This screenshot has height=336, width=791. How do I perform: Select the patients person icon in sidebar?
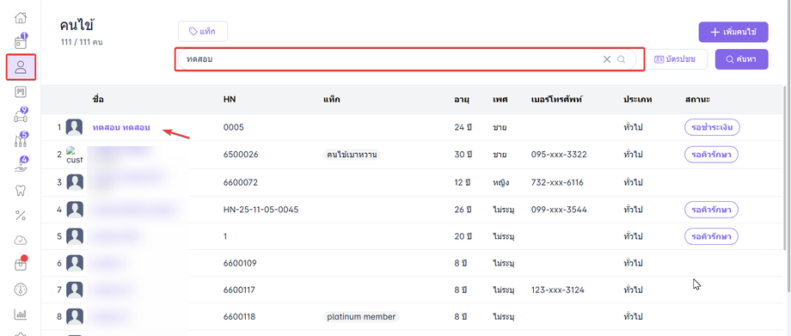tap(21, 67)
